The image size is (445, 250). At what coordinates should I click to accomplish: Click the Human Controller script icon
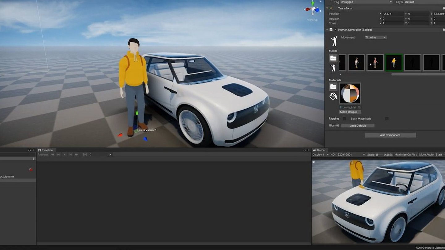[x=331, y=30]
